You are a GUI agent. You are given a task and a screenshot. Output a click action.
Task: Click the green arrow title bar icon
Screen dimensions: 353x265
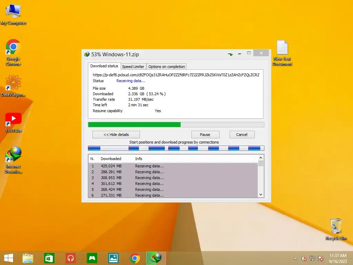pyautogui.click(x=231, y=54)
